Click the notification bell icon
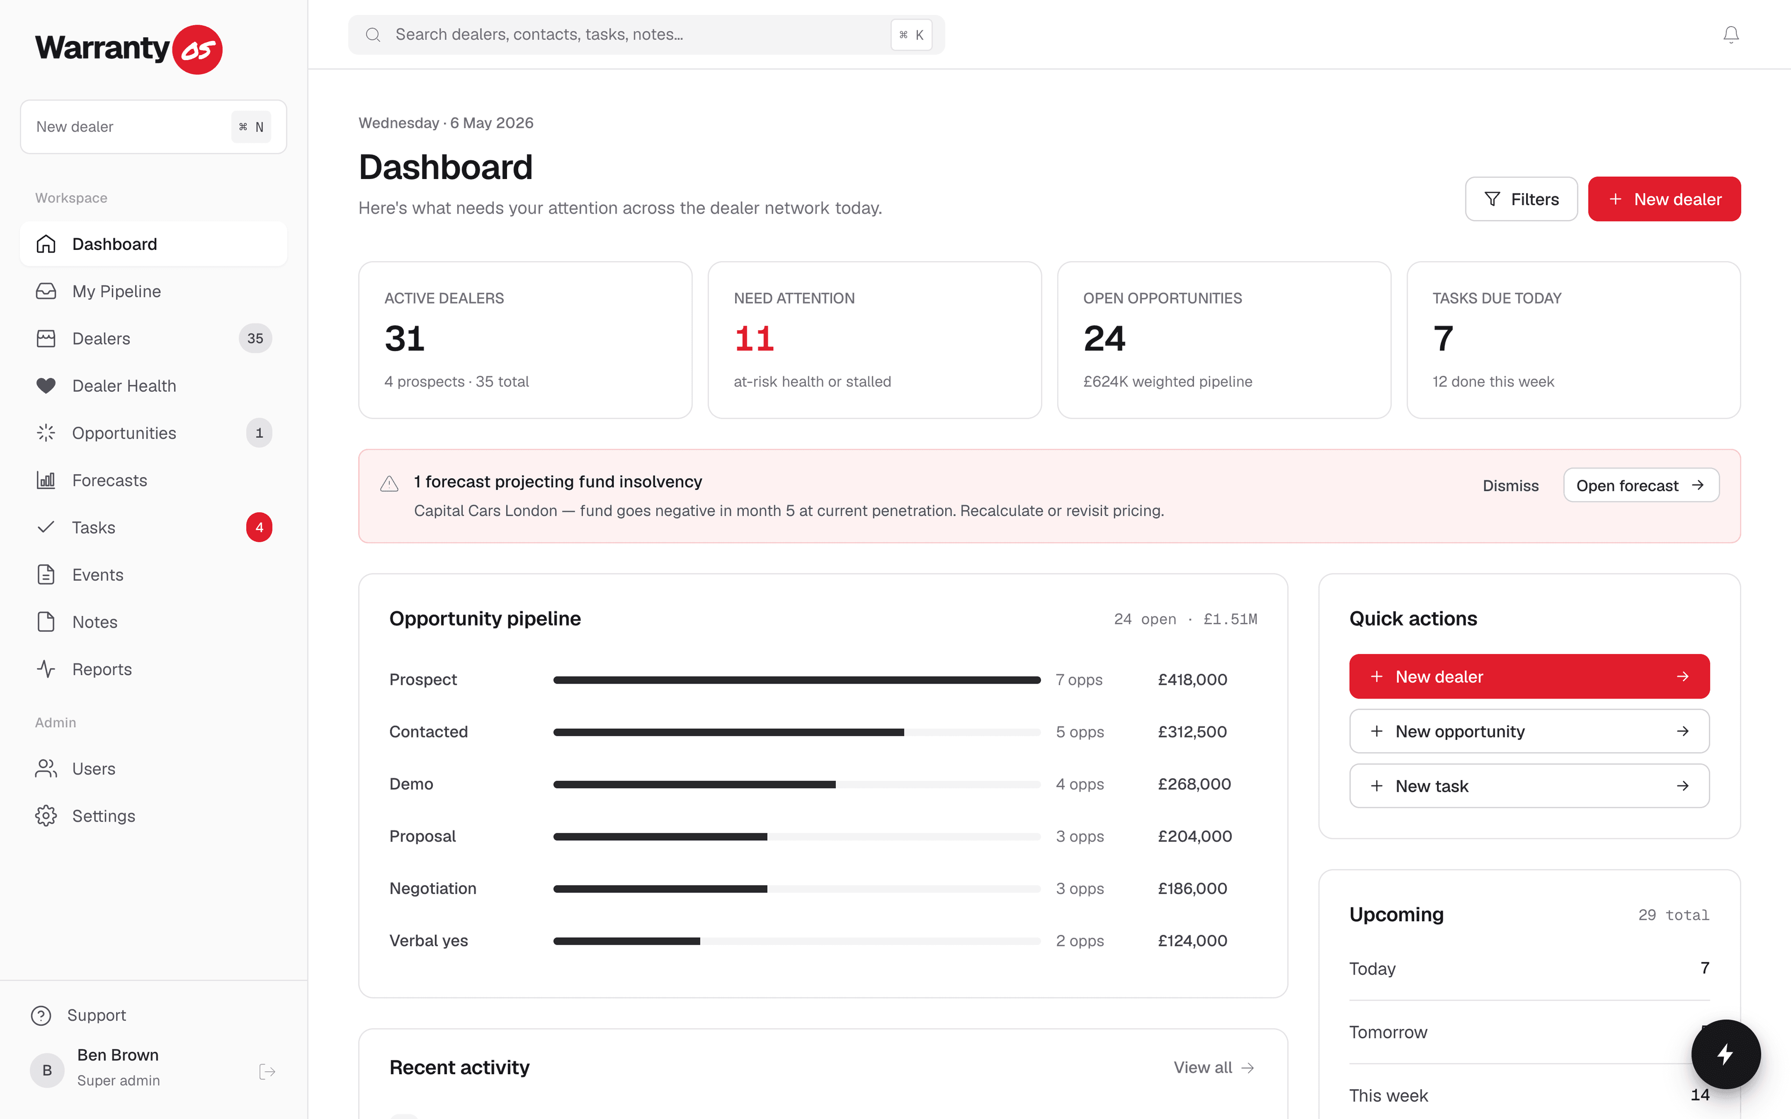Screen dimensions: 1791x1119 [1730, 35]
